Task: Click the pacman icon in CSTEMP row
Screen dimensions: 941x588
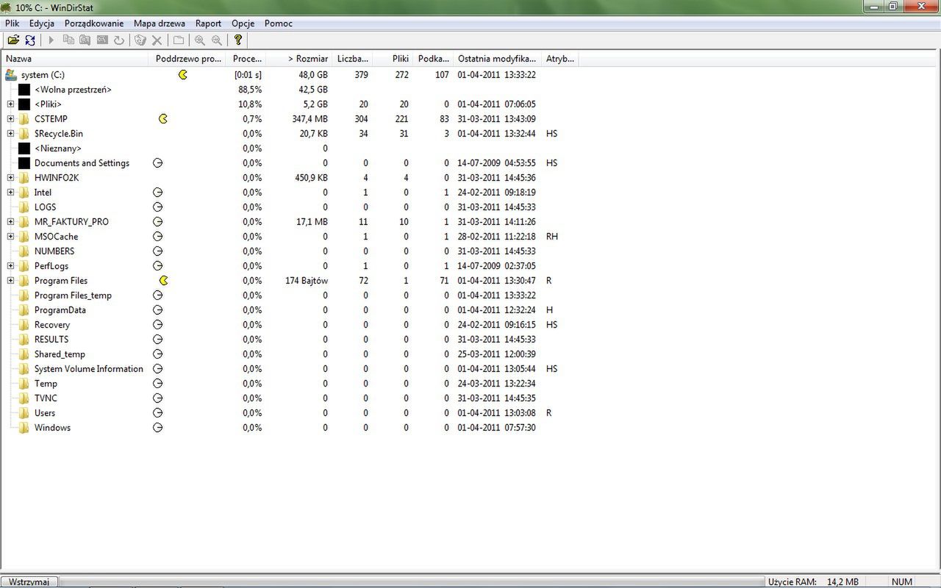Action: (x=163, y=118)
